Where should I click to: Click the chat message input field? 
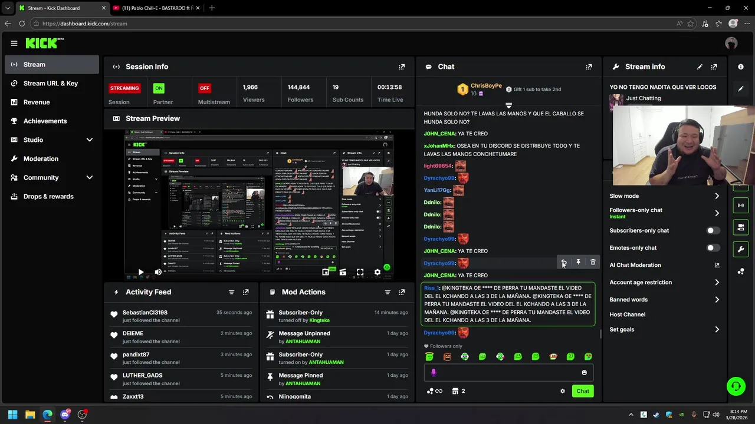pyautogui.click(x=508, y=373)
